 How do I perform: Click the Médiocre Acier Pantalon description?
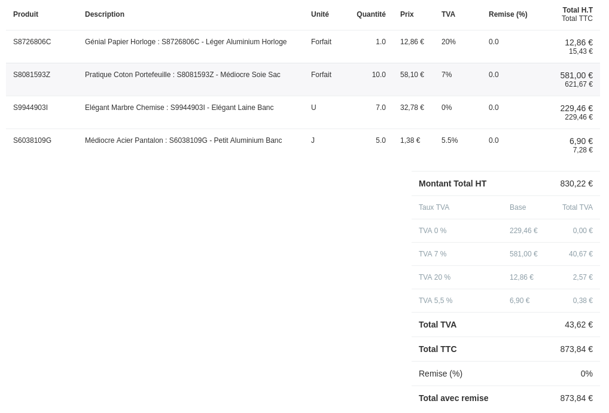pyautogui.click(x=183, y=140)
